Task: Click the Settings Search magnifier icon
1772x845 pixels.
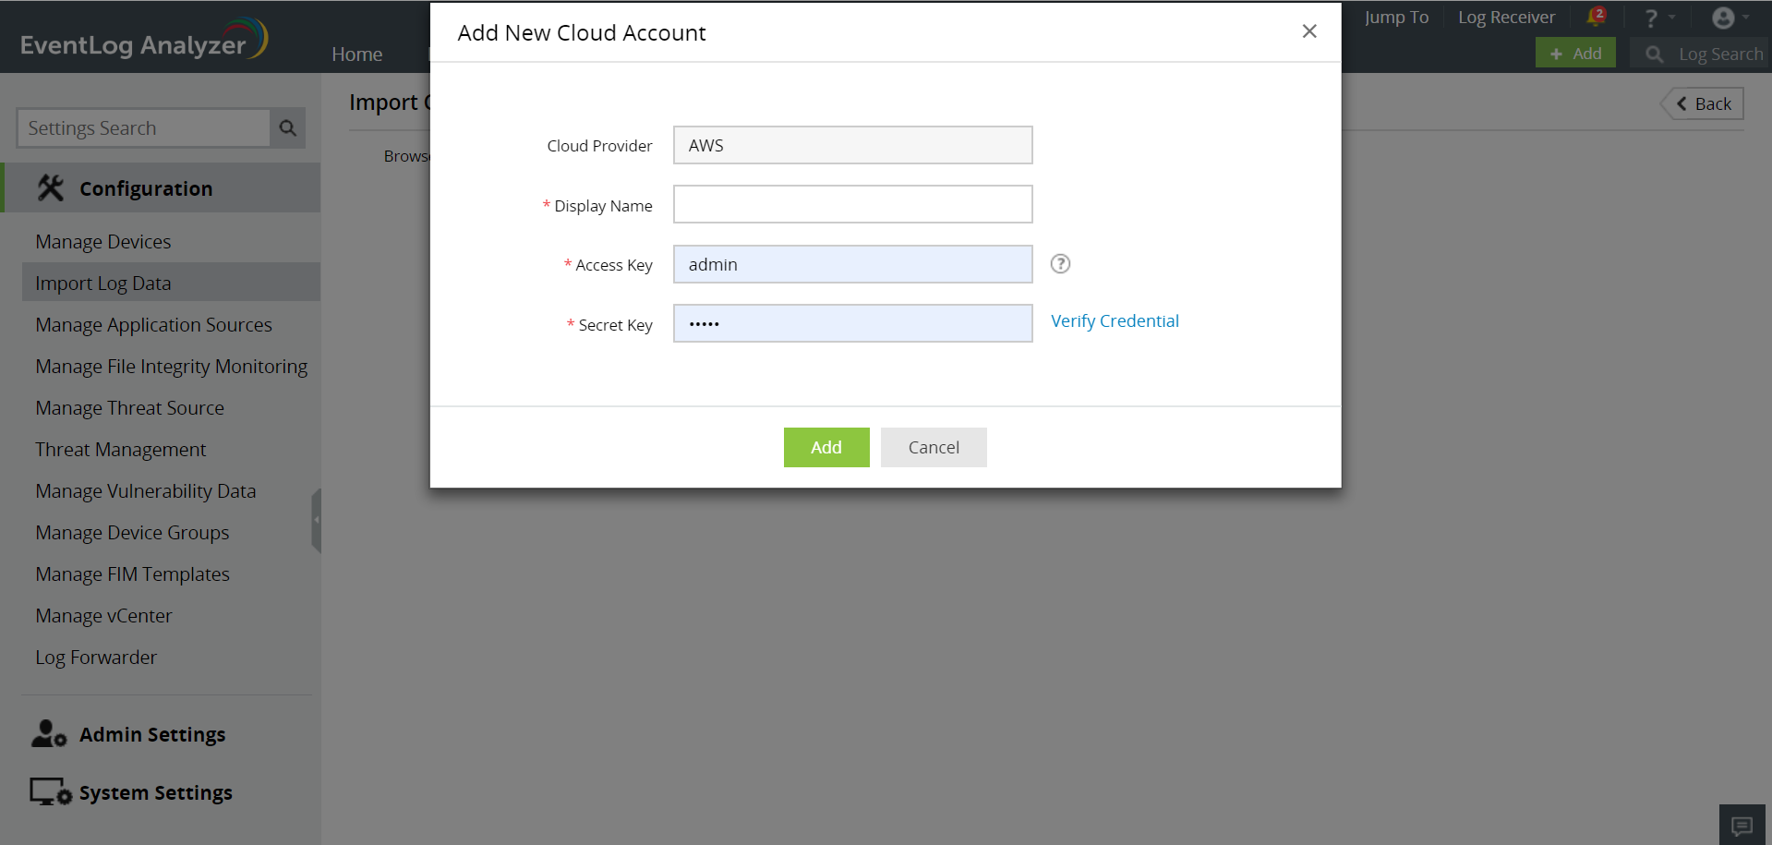Action: coord(288,128)
